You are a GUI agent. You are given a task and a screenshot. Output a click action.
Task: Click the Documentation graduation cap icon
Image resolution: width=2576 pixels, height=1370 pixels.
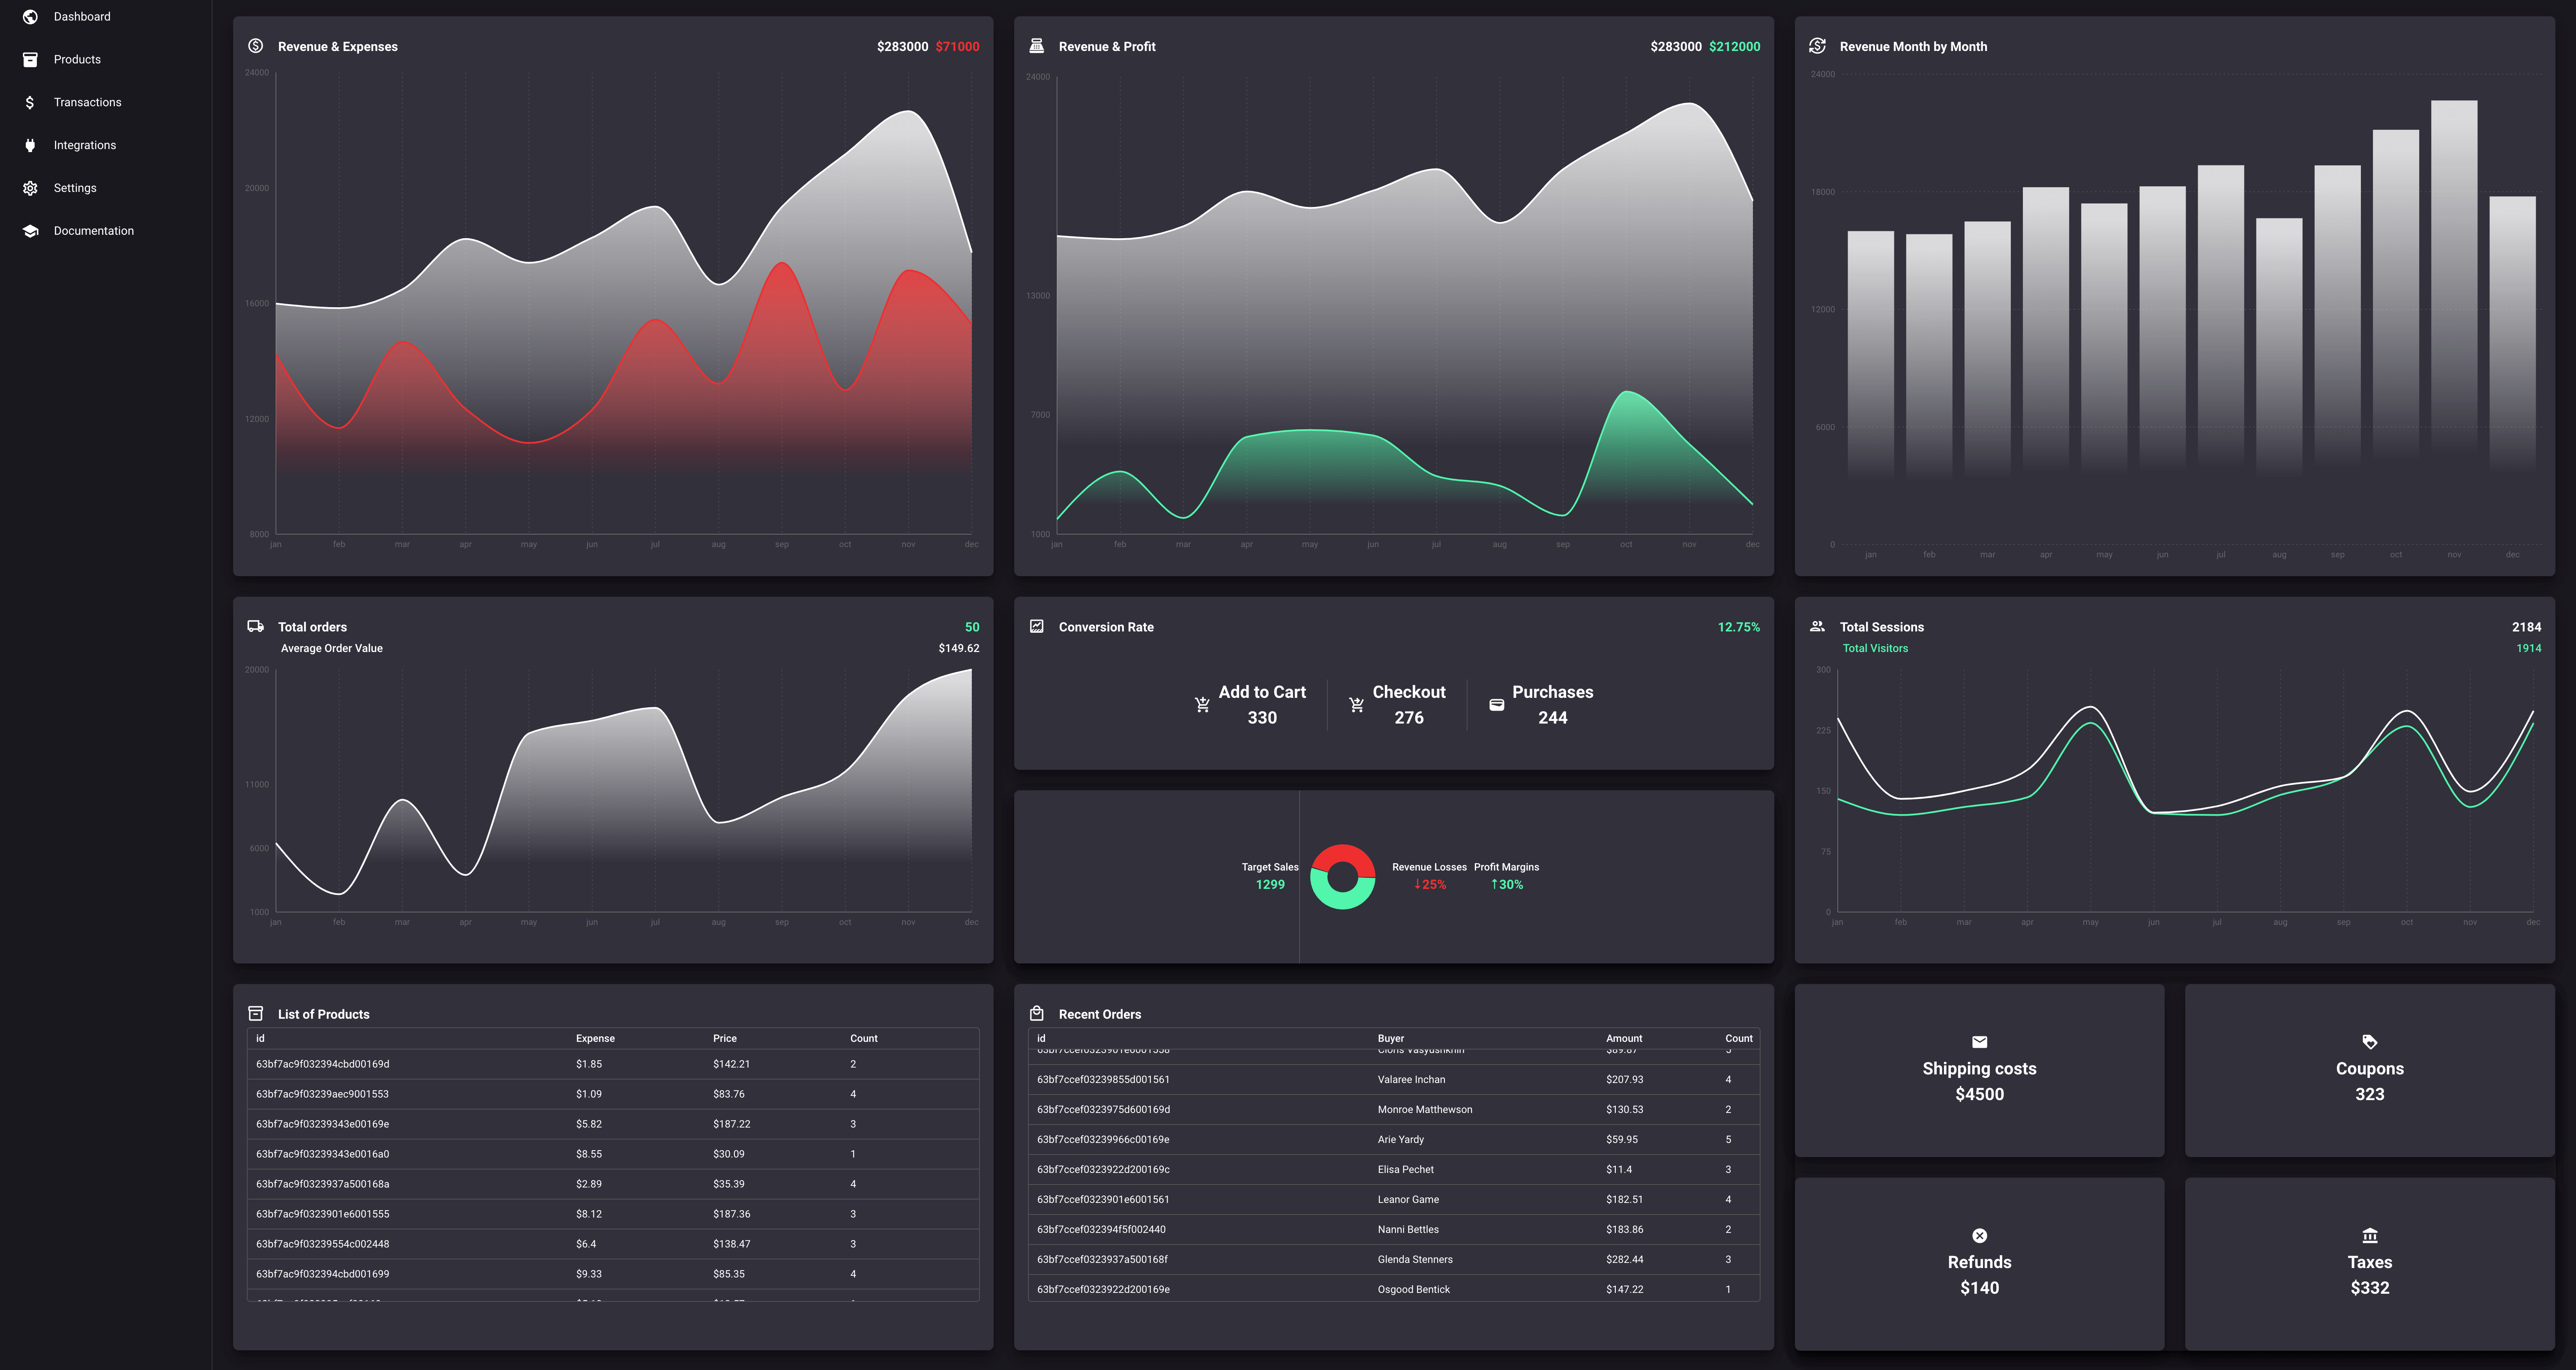[x=30, y=231]
